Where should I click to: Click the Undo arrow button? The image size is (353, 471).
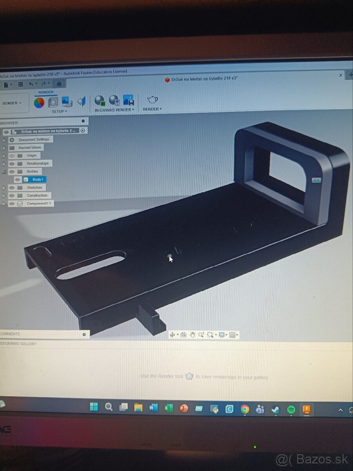tap(31, 84)
